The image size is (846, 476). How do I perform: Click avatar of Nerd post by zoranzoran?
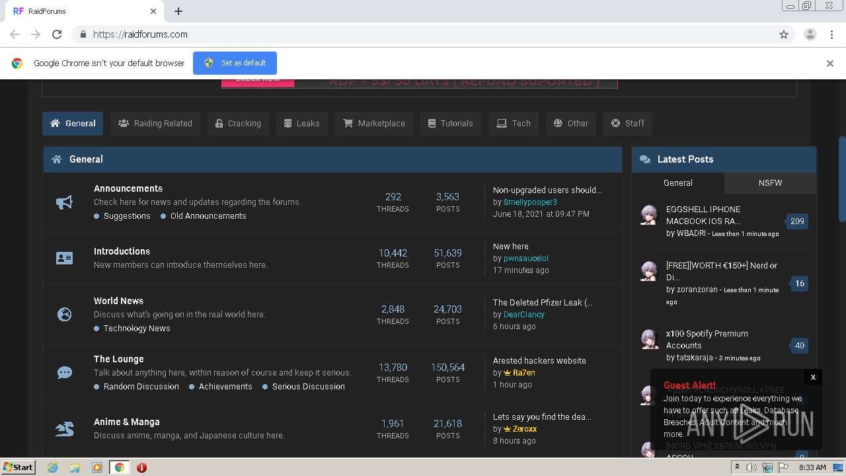pos(650,271)
